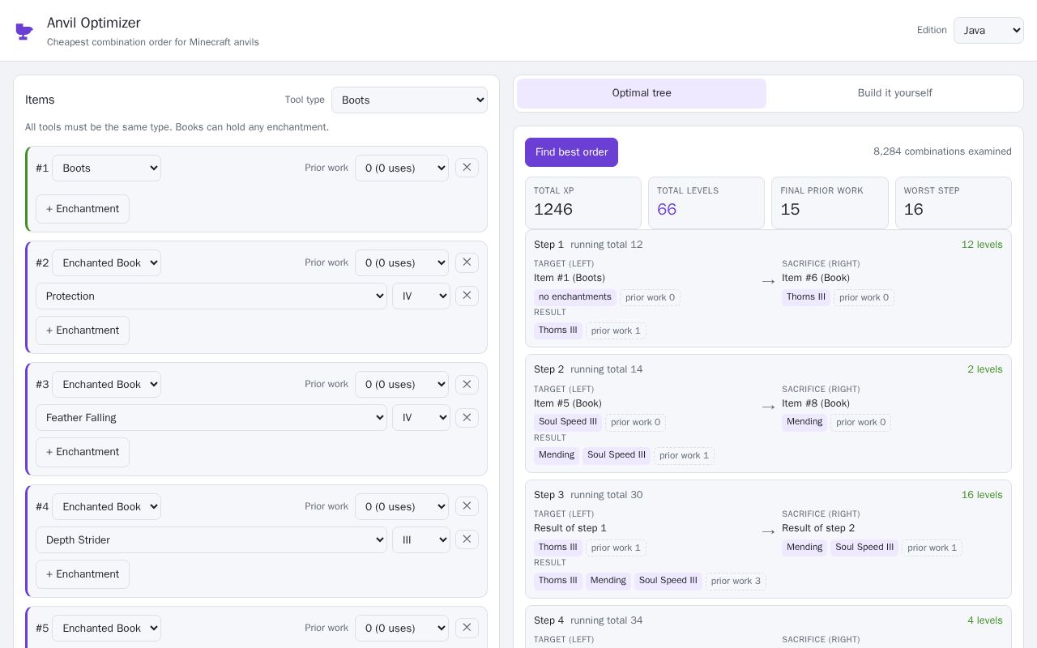
Task: Delete item #2 using its X button
Action: 467,262
